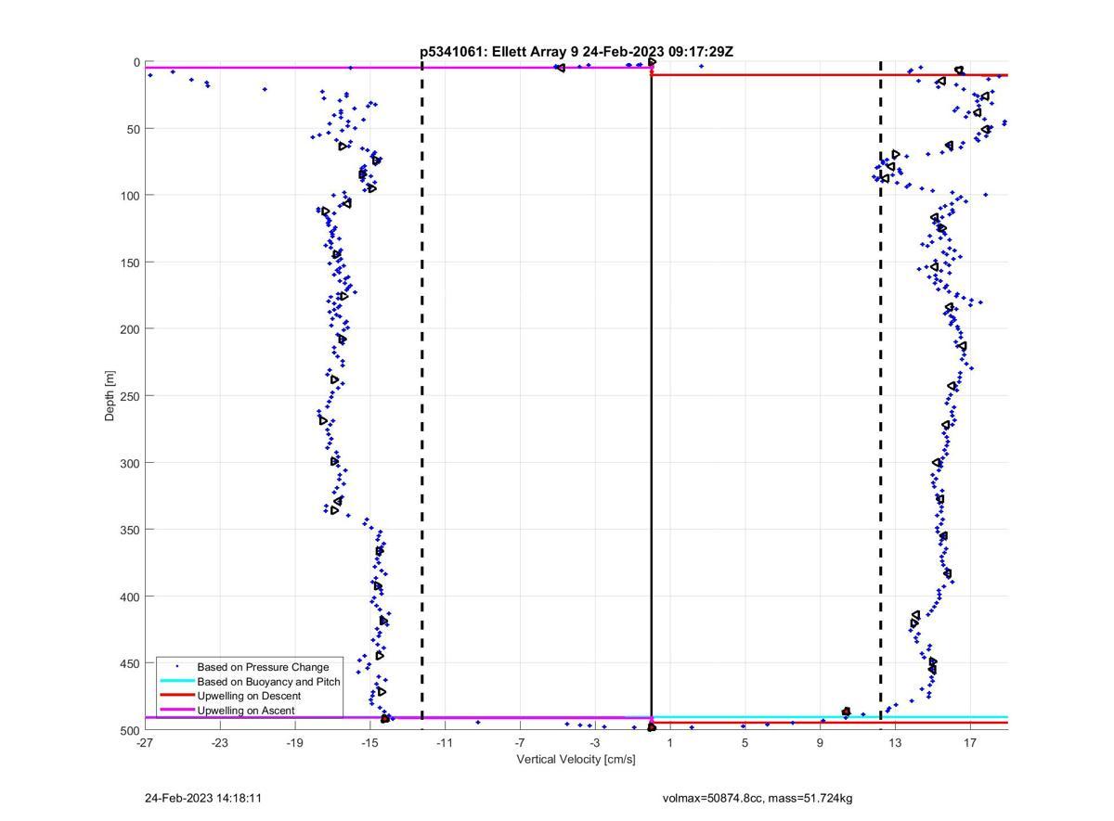This screenshot has height=821, width=1114.
Task: Click y-axis tick label 500
Action: (131, 730)
